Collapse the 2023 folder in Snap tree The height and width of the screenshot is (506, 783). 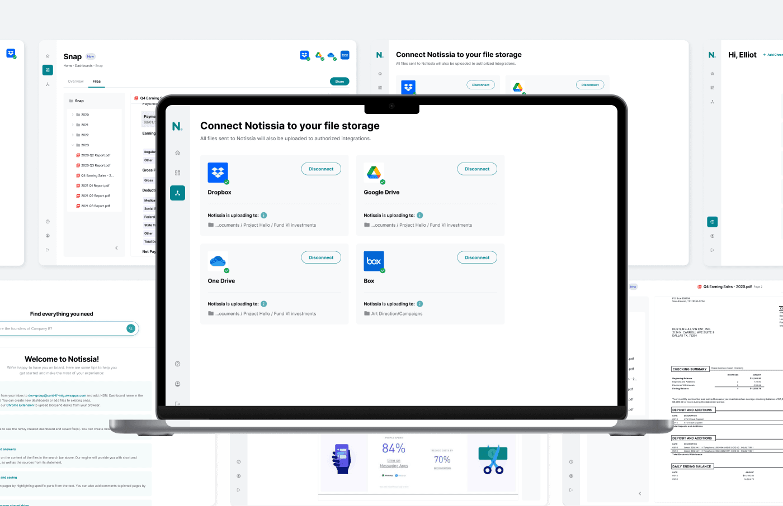[73, 145]
